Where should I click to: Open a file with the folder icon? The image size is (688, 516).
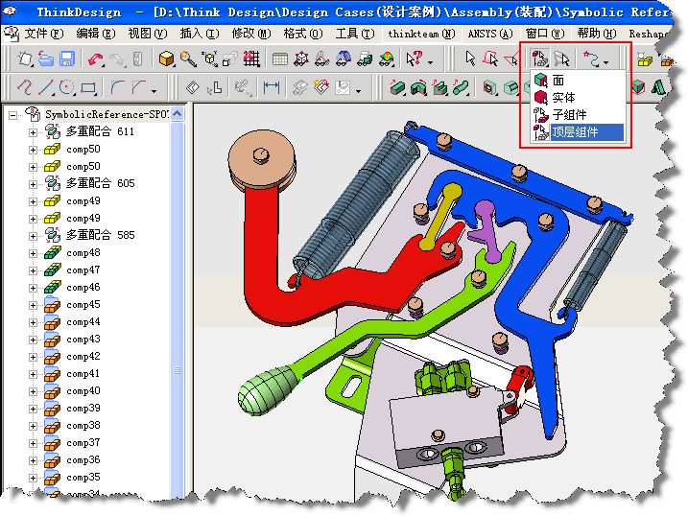click(46, 59)
